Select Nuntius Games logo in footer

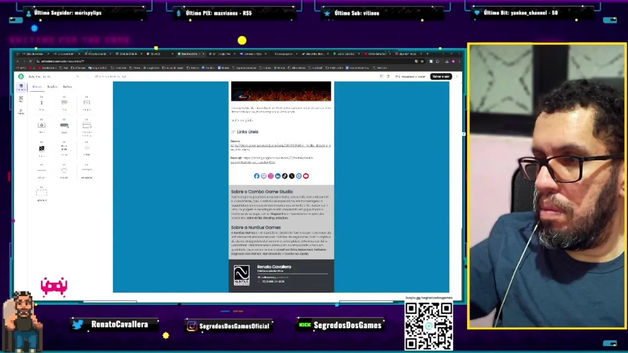pos(241,275)
